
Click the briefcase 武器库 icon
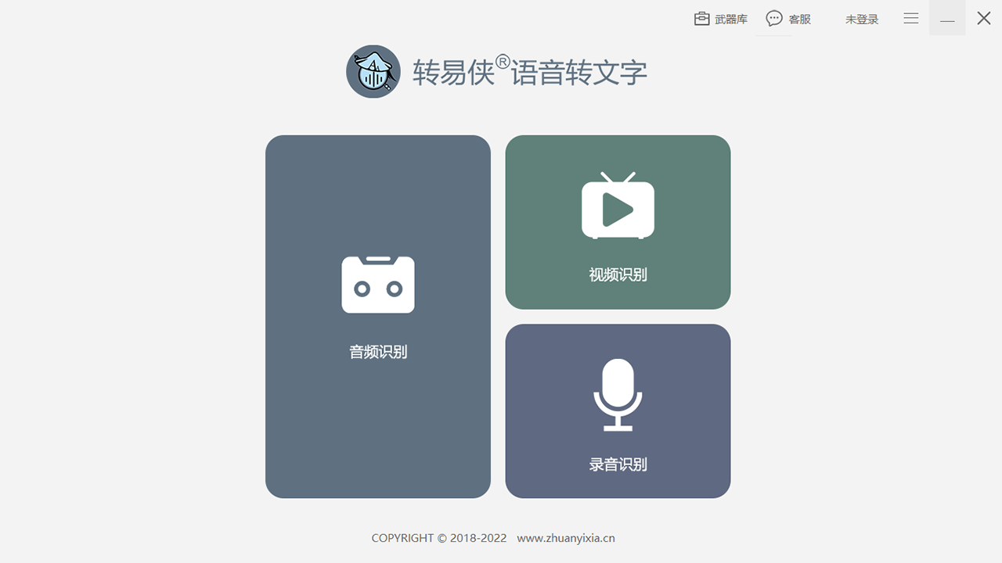[x=702, y=19]
